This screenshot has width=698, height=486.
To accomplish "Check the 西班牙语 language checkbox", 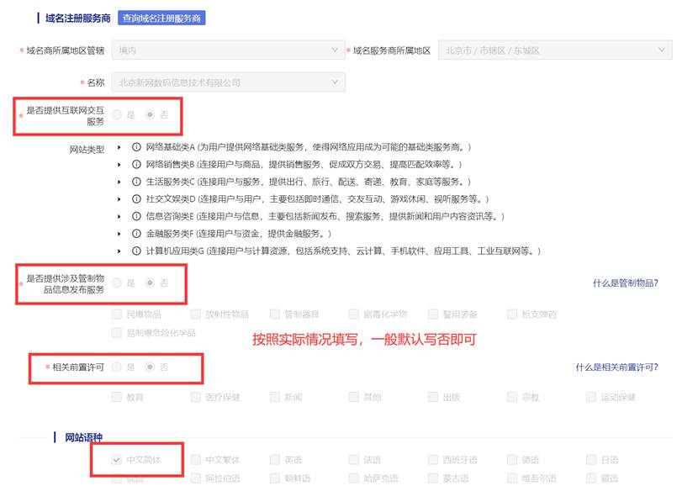I will (x=433, y=460).
